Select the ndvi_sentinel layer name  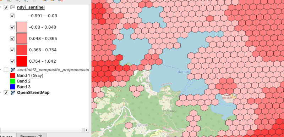pyautogui.click(x=31, y=7)
